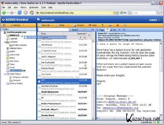The height and width of the screenshot is (125, 164).
Task: Click the Logout link
Action: point(153,20)
